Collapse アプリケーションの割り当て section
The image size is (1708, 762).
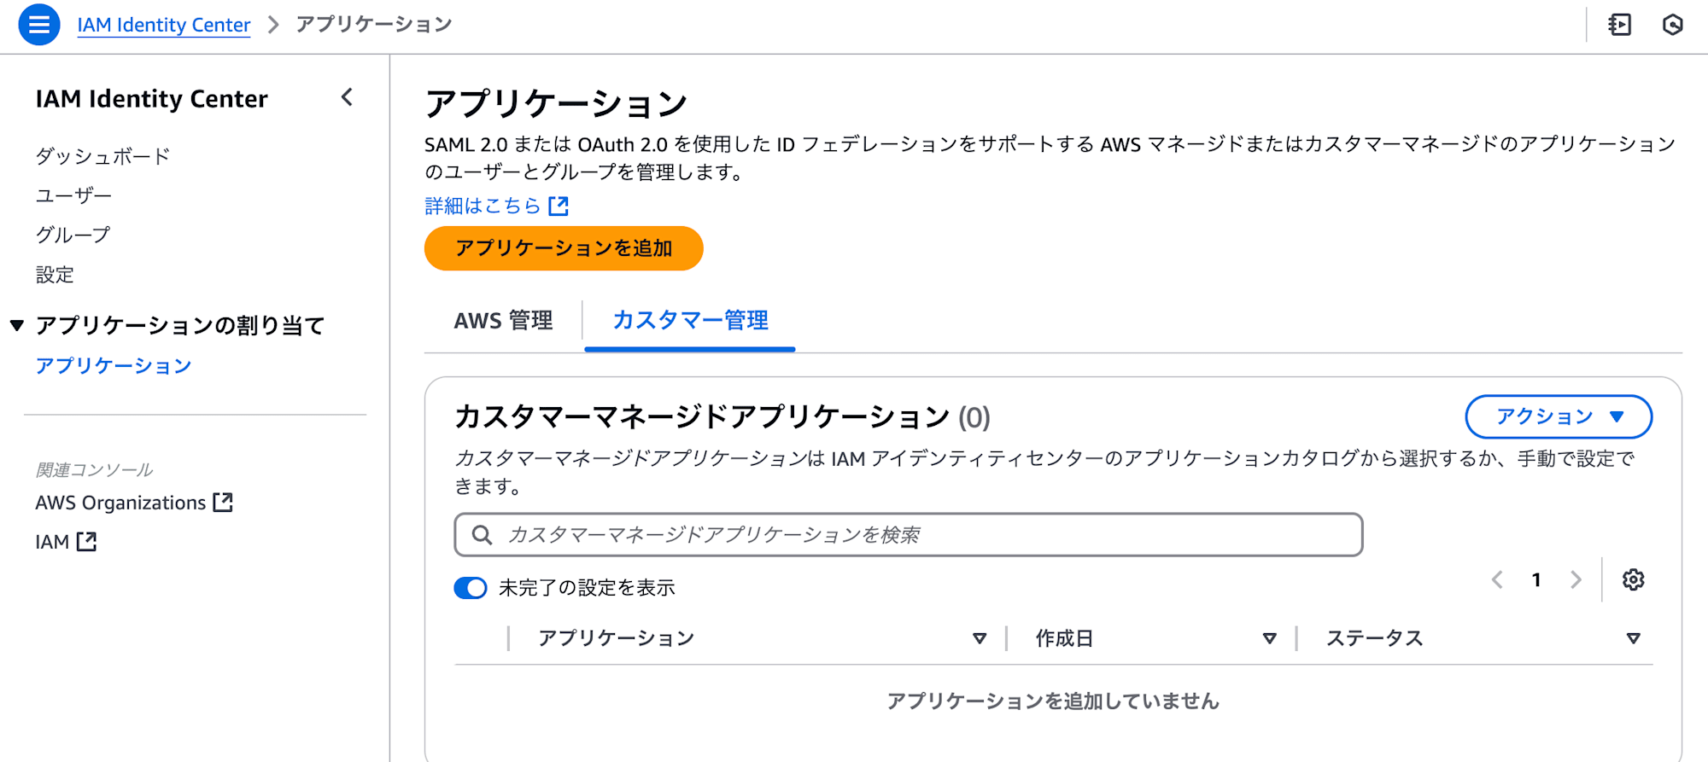coord(17,325)
